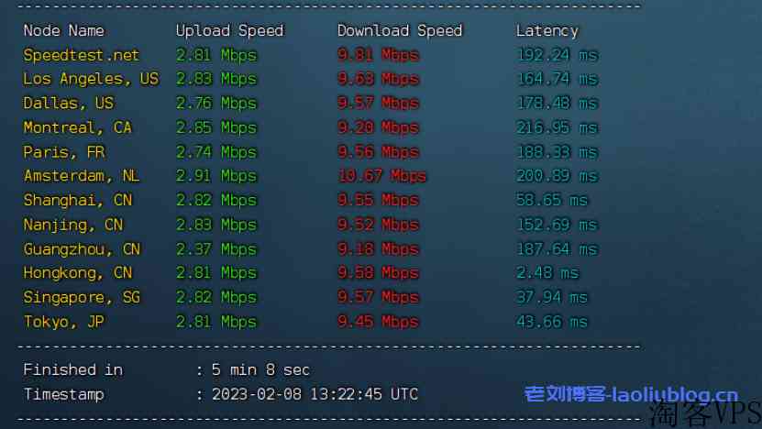762x429 pixels.
Task: Click Nanjing, CN node label
Action: 72,225
